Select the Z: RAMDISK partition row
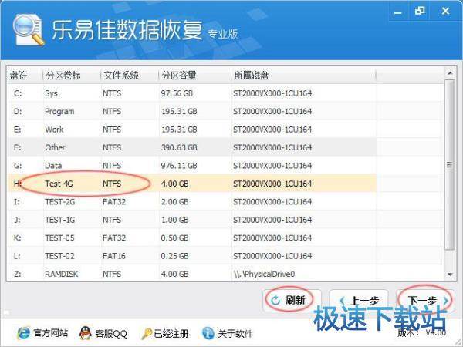463x347 pixels. click(x=192, y=274)
